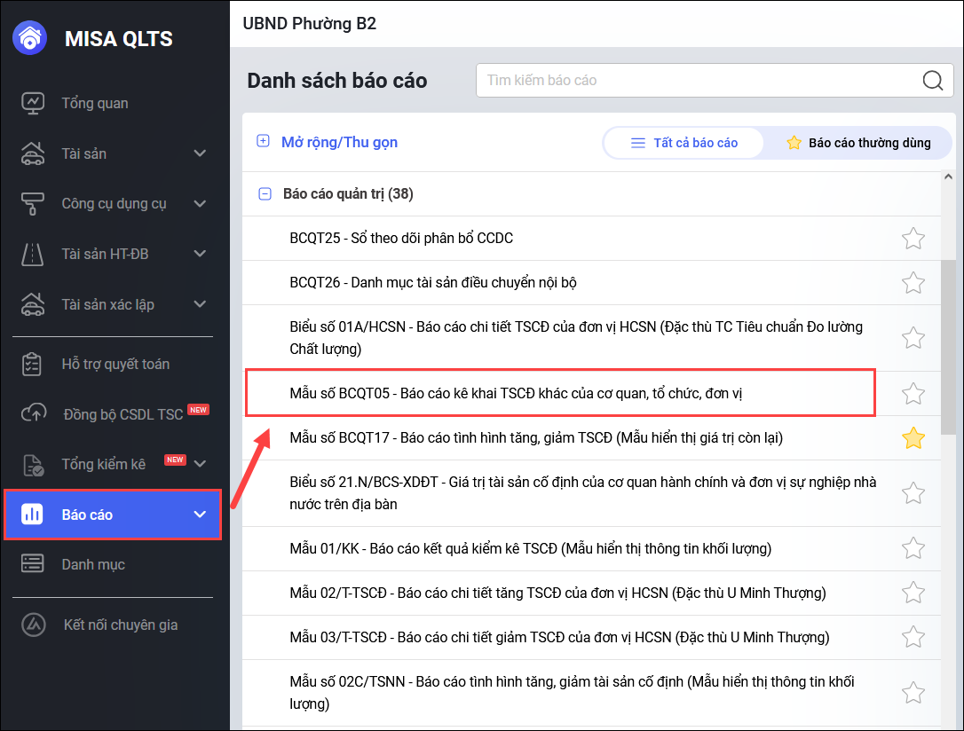Expand the Tài sản menu chevron
Screen dimensions: 964x731
[x=200, y=153]
